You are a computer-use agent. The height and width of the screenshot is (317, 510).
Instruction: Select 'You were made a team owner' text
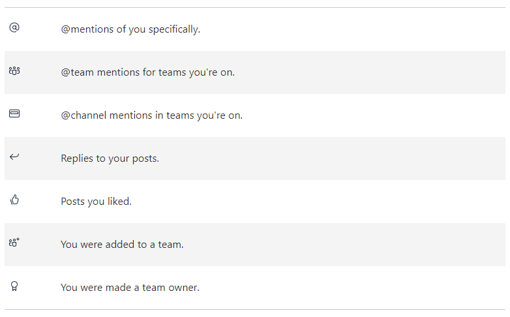[x=130, y=288]
